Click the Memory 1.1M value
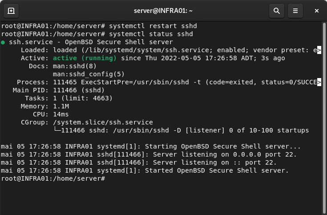This screenshot has width=327, height=215. [61, 106]
